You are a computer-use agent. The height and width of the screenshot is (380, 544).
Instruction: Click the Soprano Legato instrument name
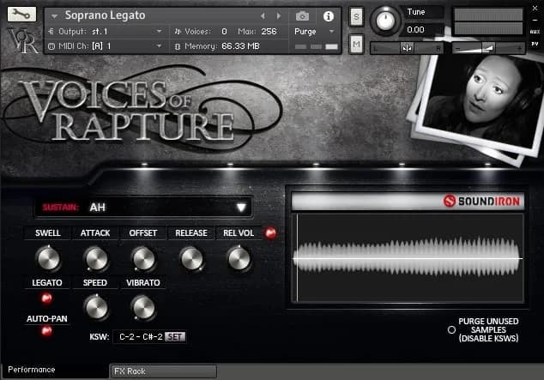coord(106,15)
